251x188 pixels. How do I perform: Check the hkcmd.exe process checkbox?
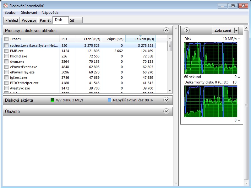pyautogui.click(x=6, y=56)
